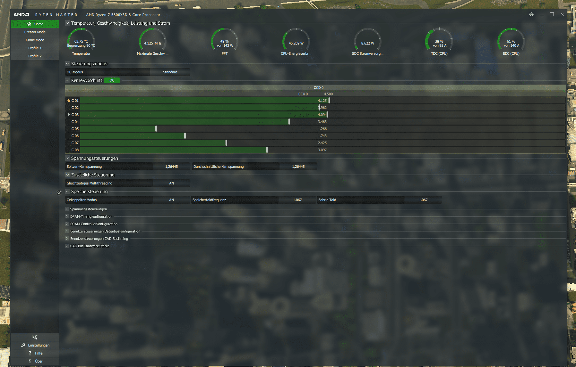Collapse the Zusätzliche Steuerung section

(67, 175)
